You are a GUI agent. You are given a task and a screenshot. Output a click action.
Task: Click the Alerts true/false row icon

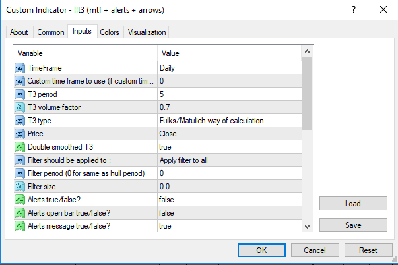coord(19,200)
